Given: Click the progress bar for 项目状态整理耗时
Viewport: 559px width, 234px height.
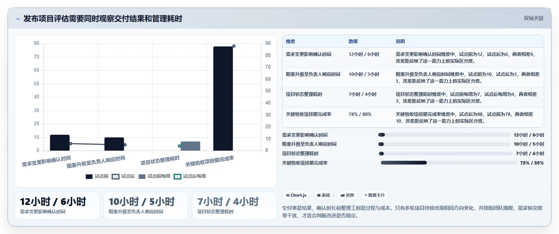Looking at the screenshot, I should click(x=446, y=154).
